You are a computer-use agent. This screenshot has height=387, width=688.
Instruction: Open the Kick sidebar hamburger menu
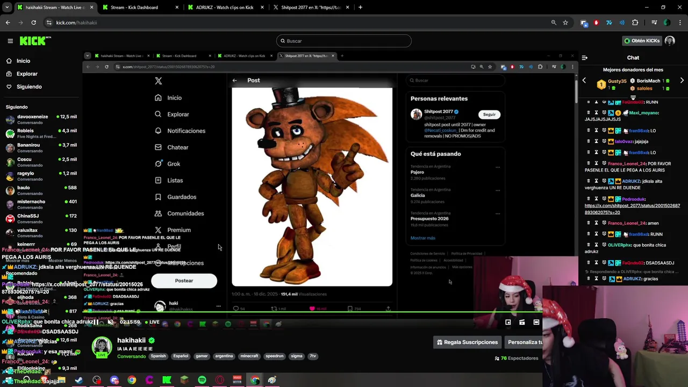coord(10,41)
